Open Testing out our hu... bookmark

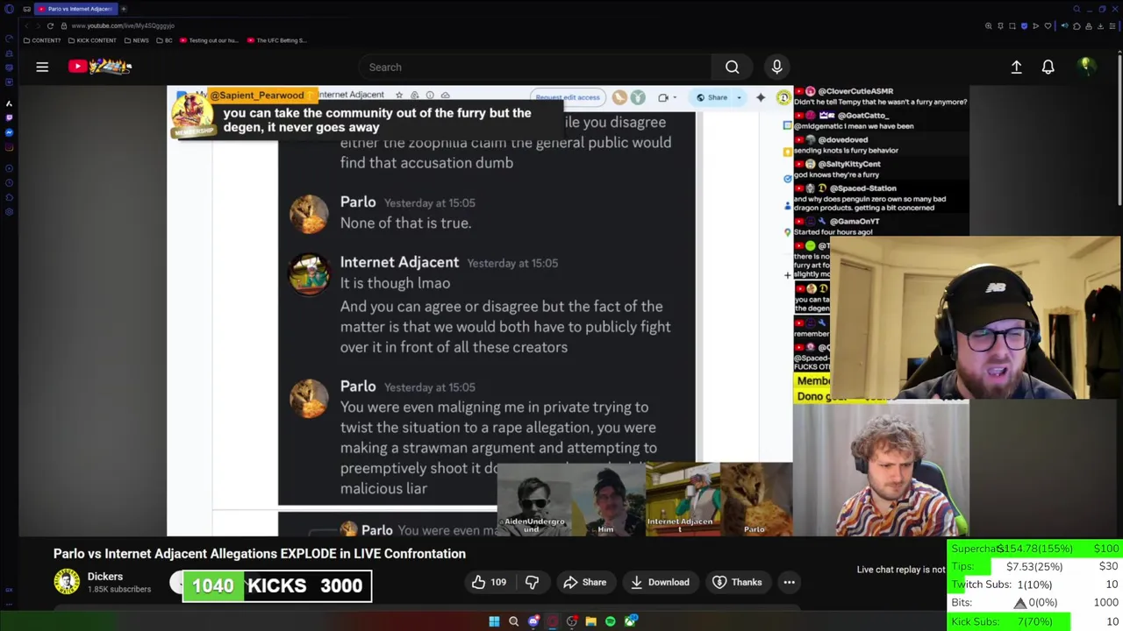(x=209, y=40)
